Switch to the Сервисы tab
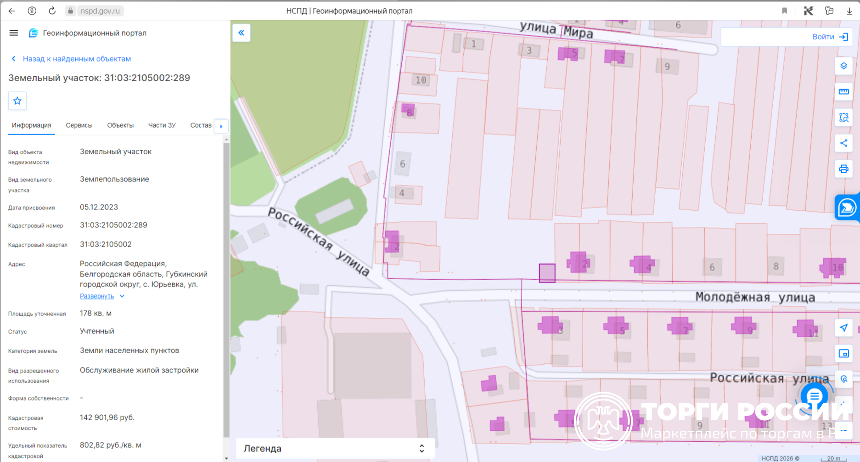860x462 pixels. tap(79, 125)
